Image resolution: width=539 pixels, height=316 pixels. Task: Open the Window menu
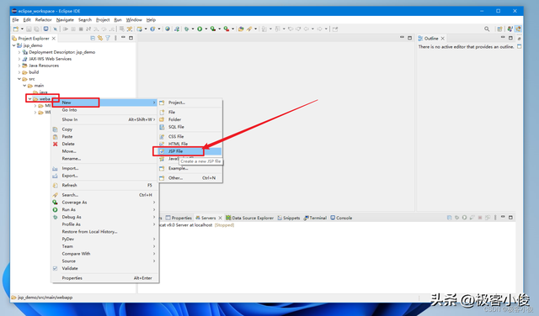134,20
